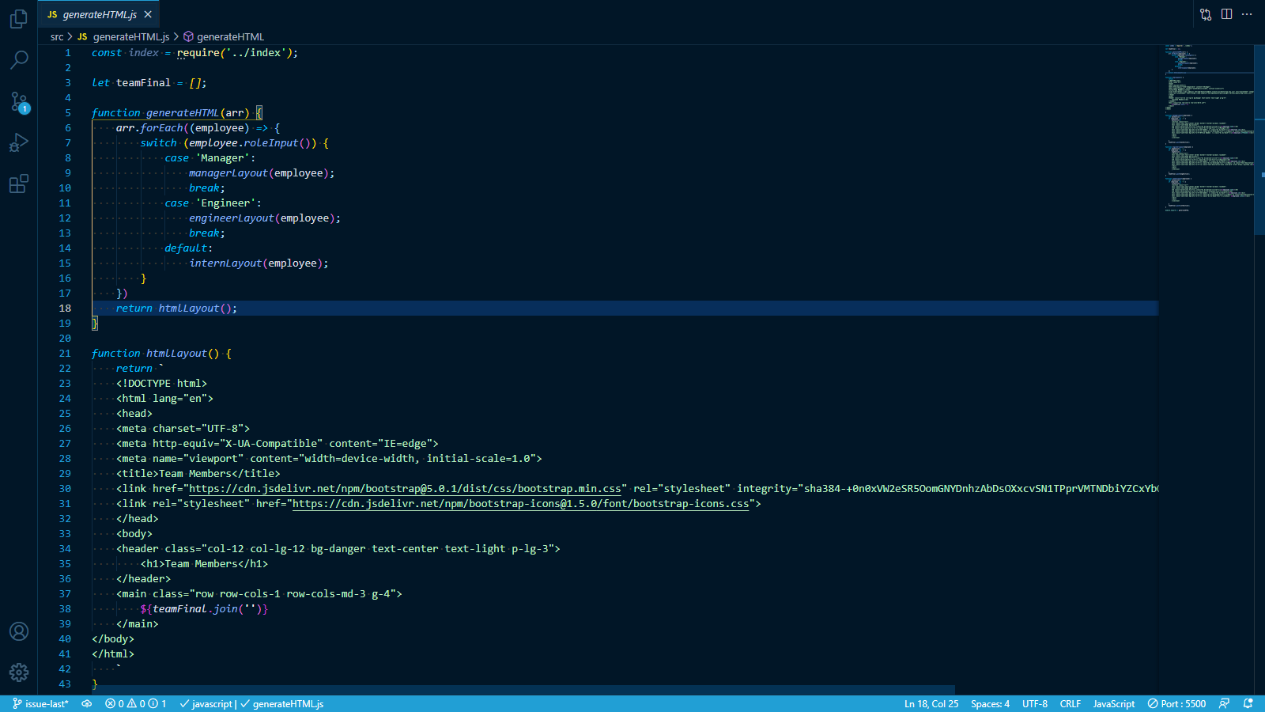Click the Split Editor icon
Viewport: 1265px width, 712px height.
[1227, 13]
